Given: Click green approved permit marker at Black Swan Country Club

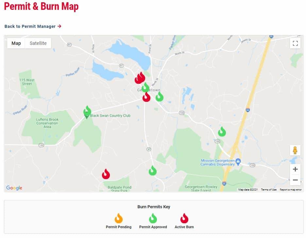Looking at the screenshot, I should coord(87,111).
